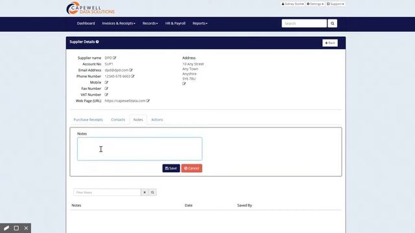Go Back from Supplier Details

point(330,43)
